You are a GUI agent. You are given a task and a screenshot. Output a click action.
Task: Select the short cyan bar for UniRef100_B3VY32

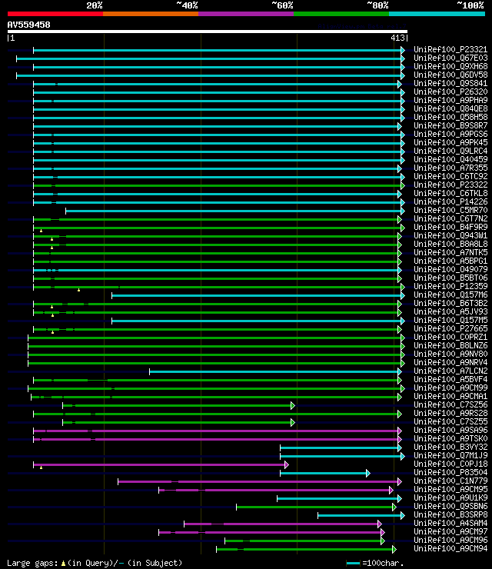341,448
